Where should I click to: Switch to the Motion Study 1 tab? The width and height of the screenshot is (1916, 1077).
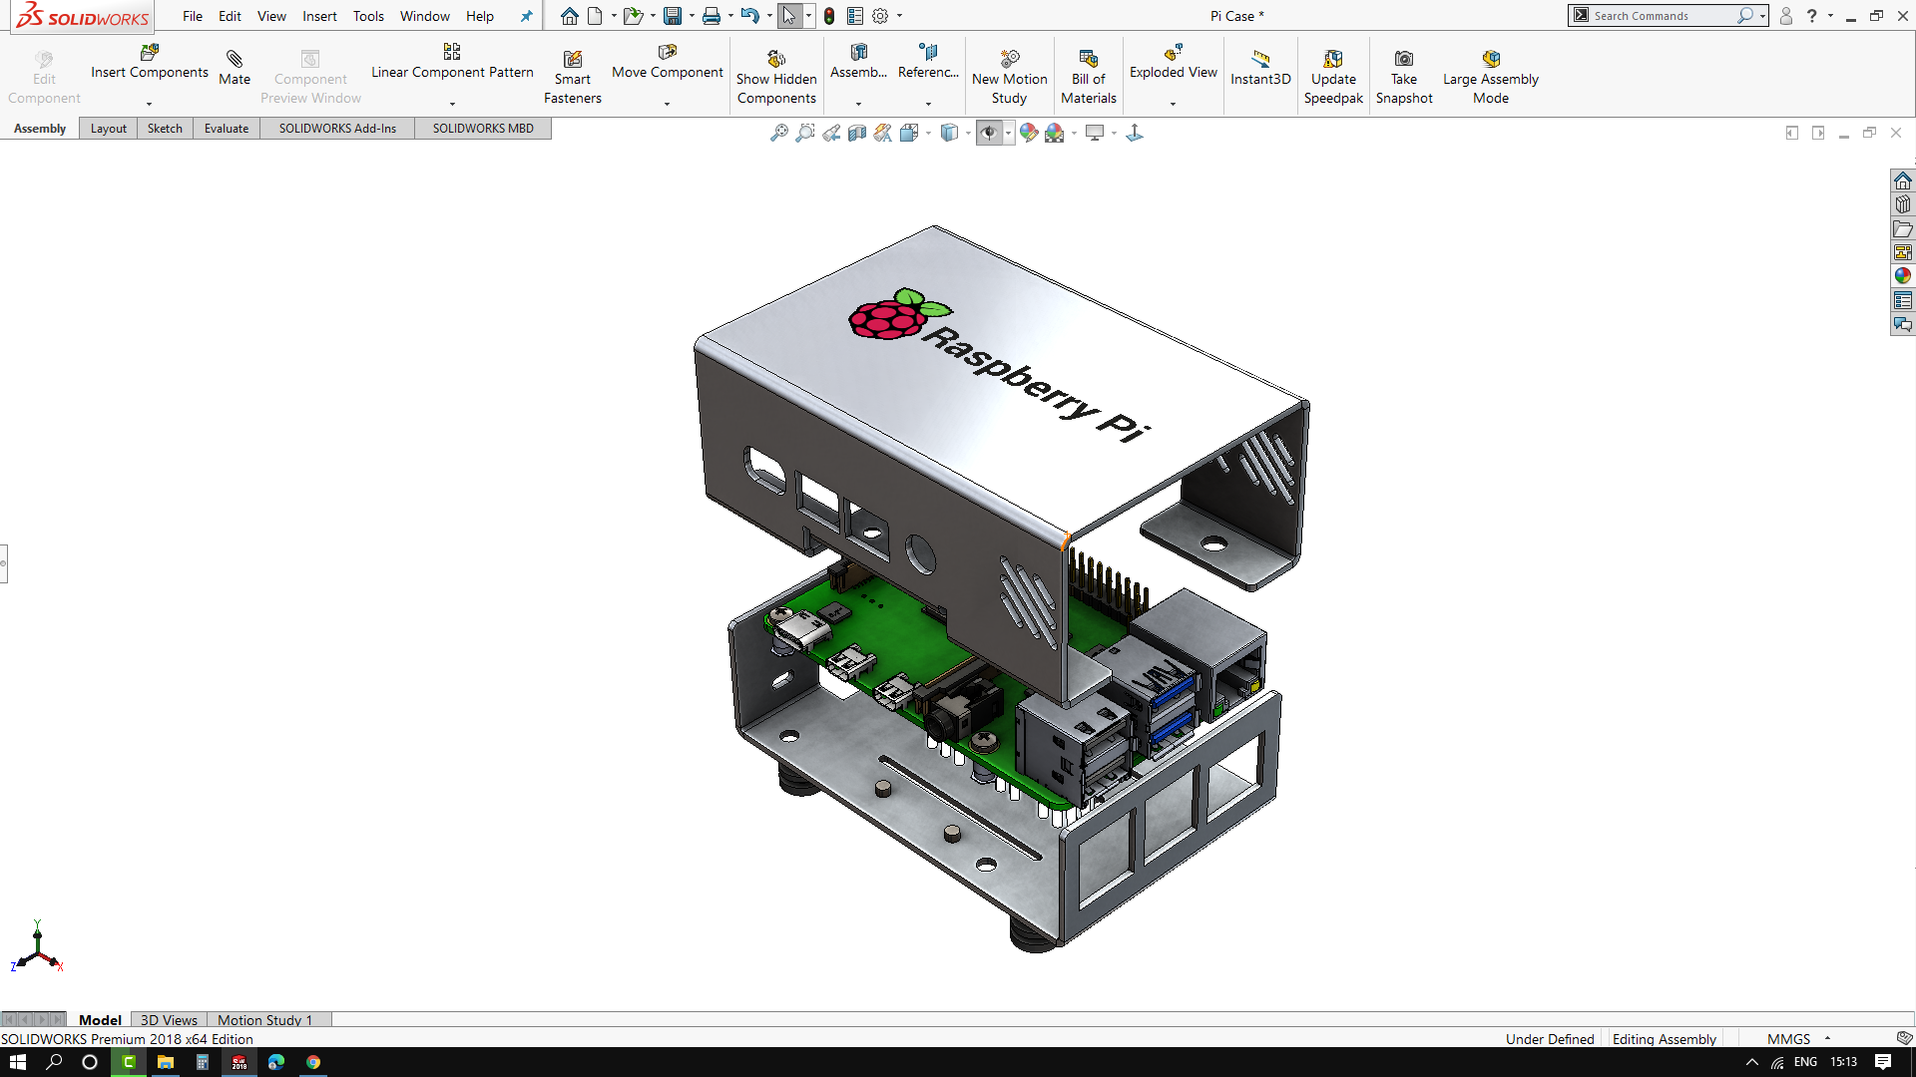(265, 1019)
